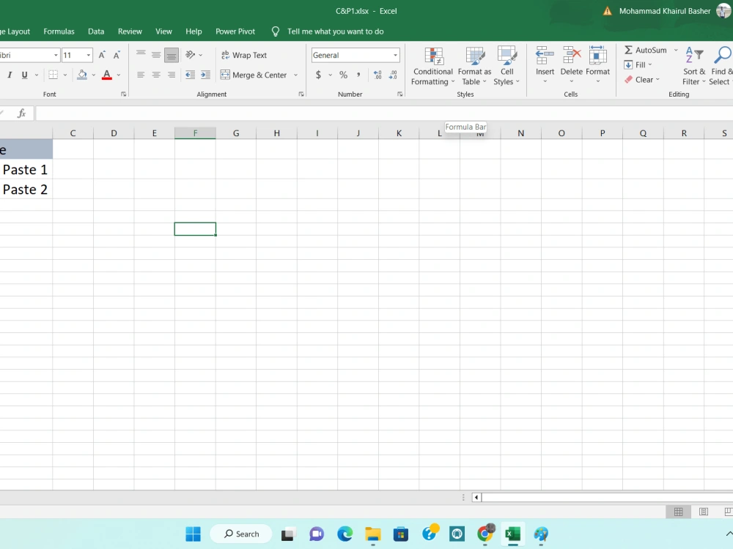This screenshot has height=549, width=733.
Task: Open the Help tab
Action: [194, 31]
